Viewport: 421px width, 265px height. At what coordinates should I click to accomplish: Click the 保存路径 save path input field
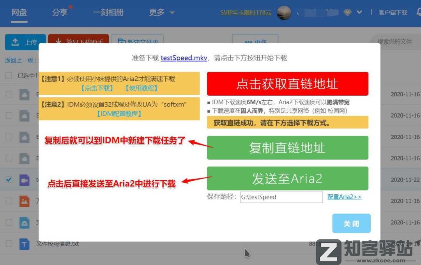281,197
